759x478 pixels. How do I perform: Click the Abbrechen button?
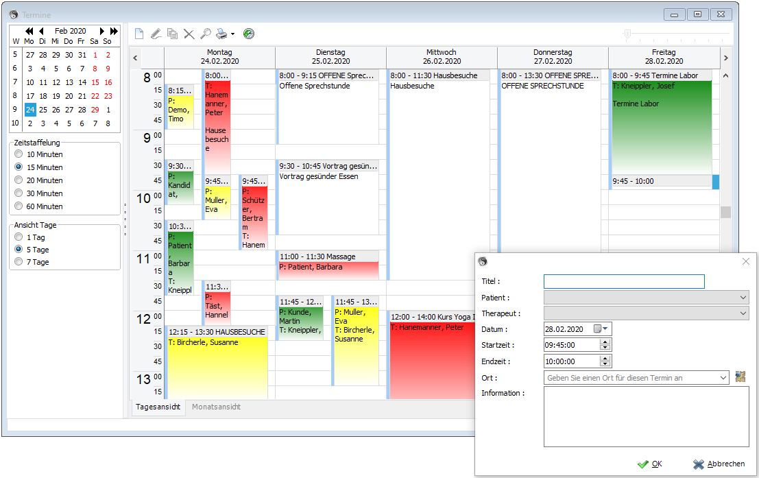click(719, 464)
